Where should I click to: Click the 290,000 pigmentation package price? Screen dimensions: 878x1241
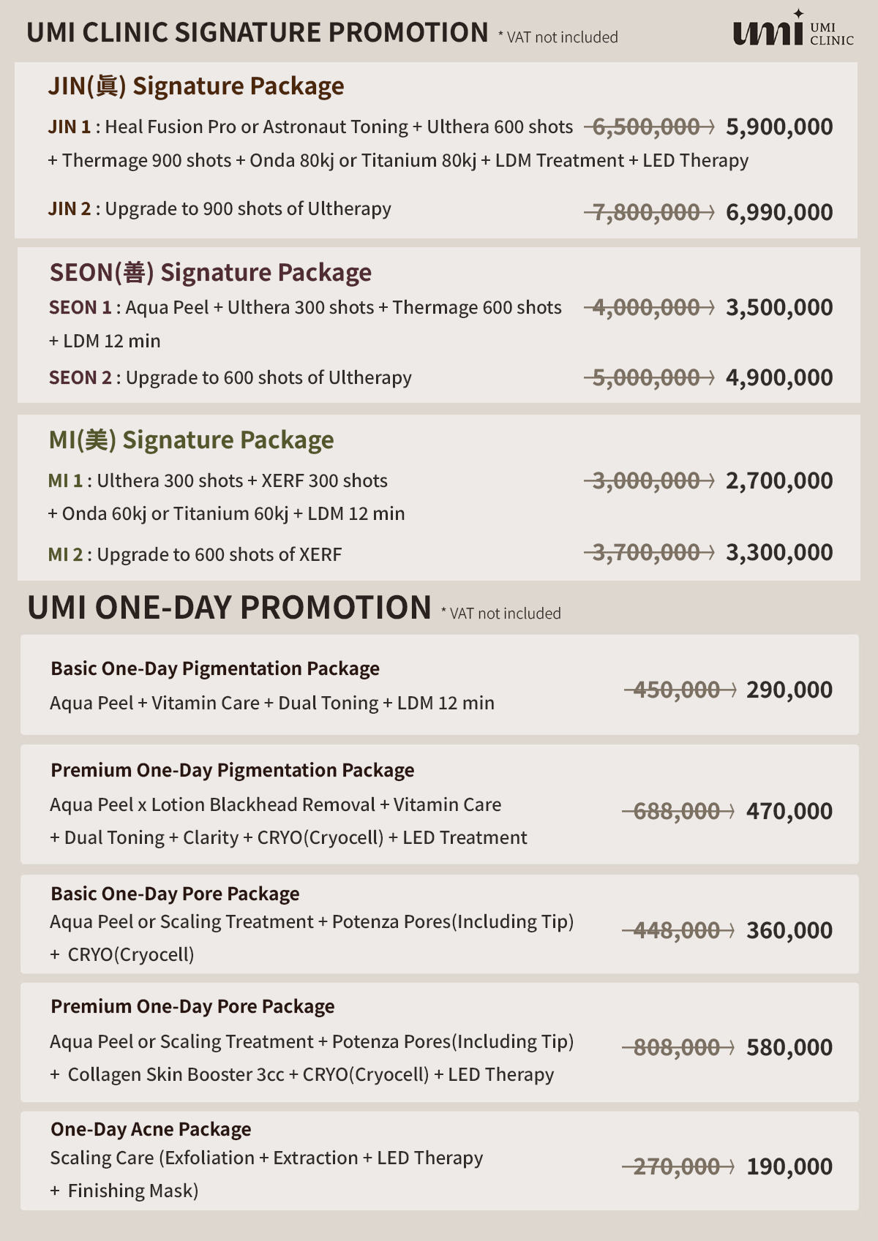tap(789, 690)
